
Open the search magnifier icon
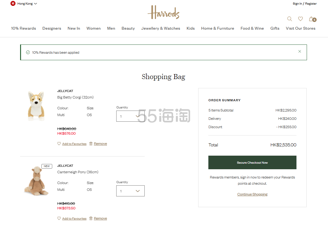click(x=289, y=19)
